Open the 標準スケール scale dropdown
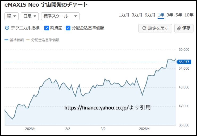This screenshot has height=136, width=197. [x=60, y=16]
